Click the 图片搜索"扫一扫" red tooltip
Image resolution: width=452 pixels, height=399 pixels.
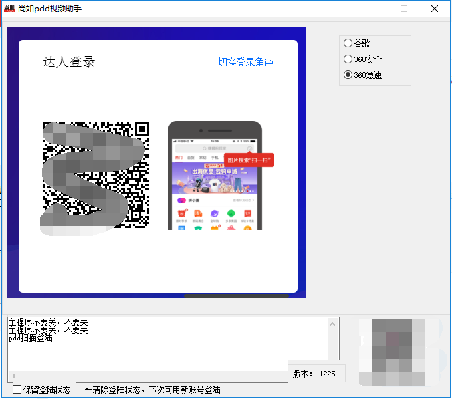pyautogui.click(x=249, y=160)
